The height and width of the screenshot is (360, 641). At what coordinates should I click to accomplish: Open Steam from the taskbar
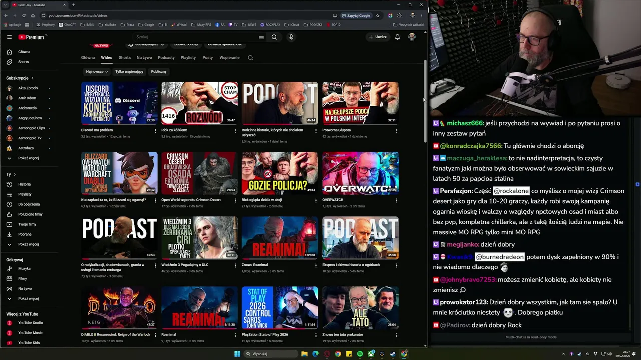(x=393, y=354)
